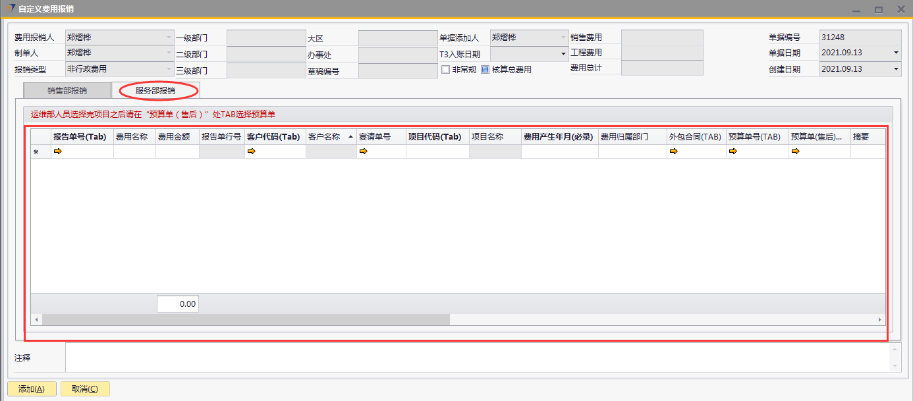
Task: Click the grid's horizontal scrollbar thumb
Action: (x=245, y=319)
